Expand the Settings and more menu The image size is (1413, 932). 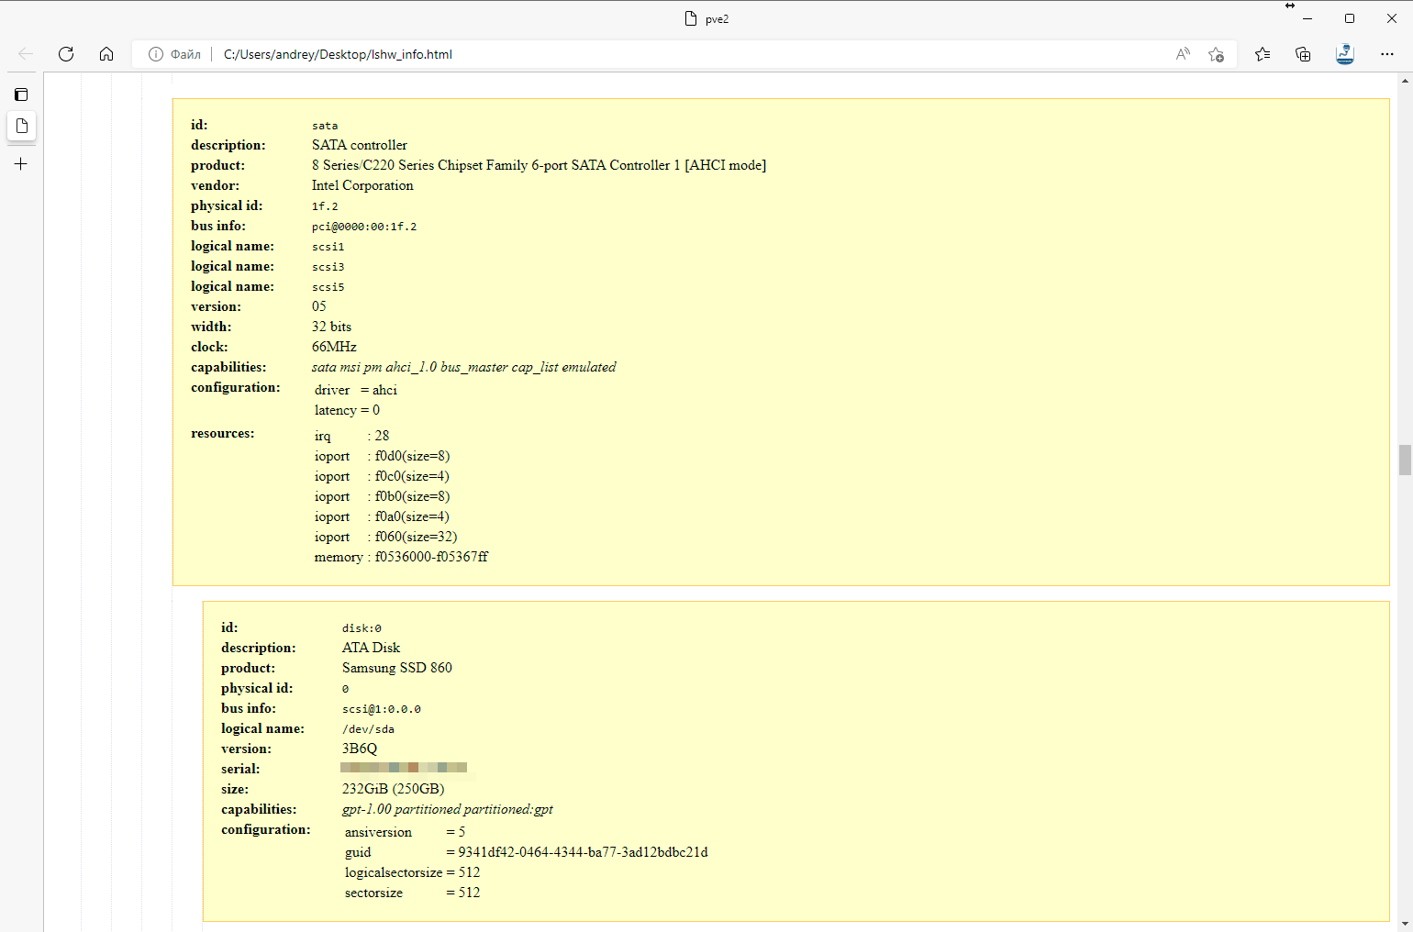coord(1386,54)
